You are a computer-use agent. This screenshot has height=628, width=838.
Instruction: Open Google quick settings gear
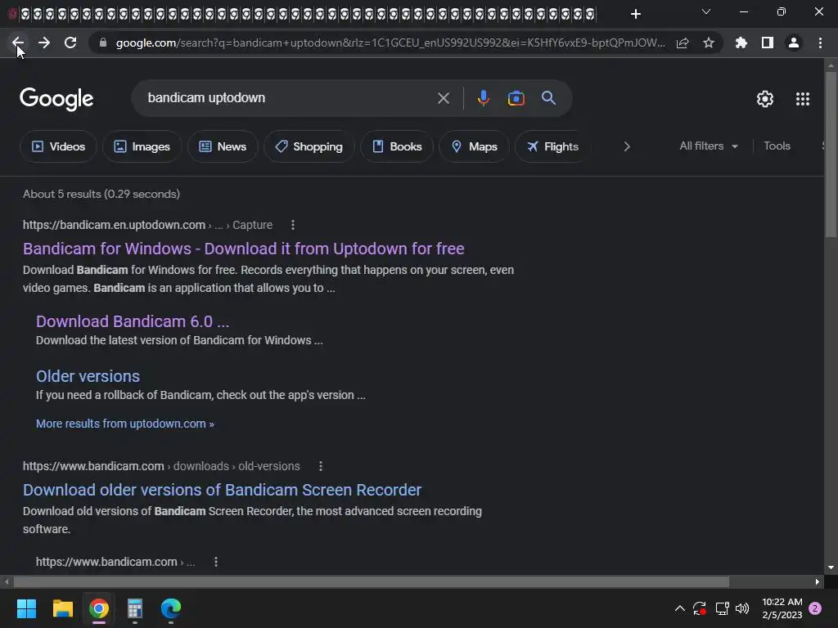tap(765, 99)
